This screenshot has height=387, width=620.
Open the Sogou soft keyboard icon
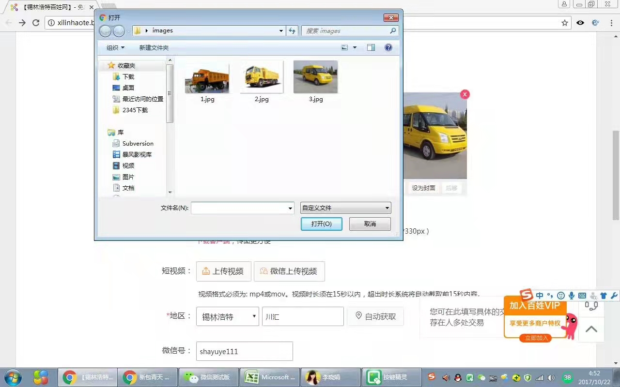(x=582, y=296)
